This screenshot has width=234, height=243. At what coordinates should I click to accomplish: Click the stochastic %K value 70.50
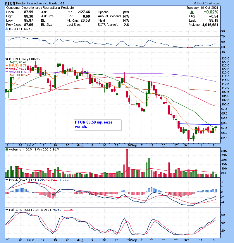click(57, 210)
